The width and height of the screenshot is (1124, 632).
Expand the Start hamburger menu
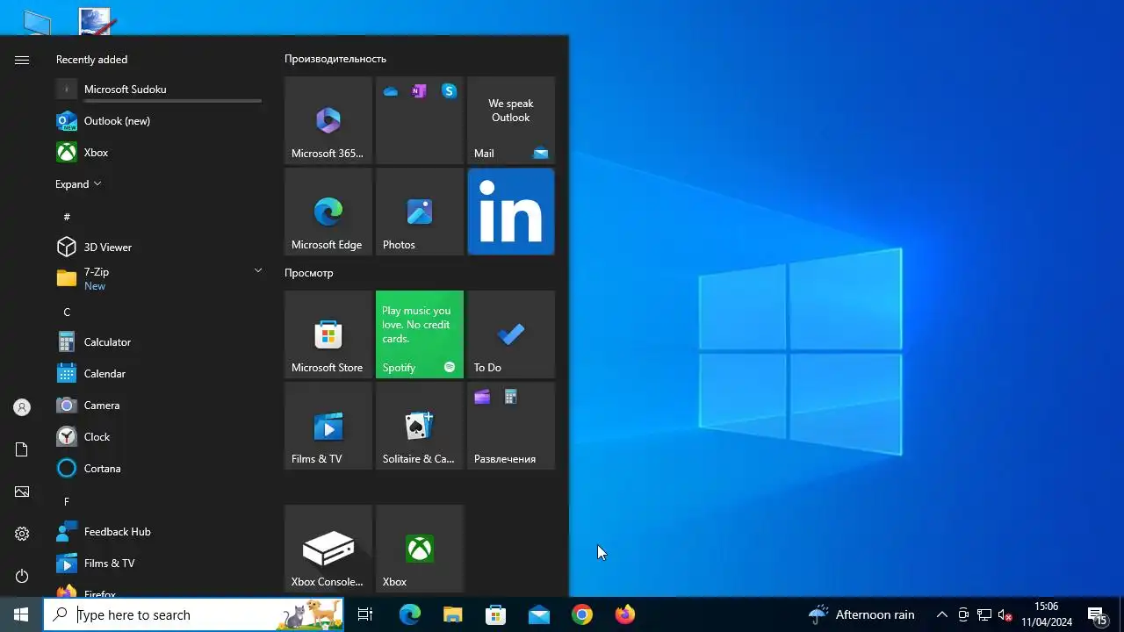coord(22,60)
